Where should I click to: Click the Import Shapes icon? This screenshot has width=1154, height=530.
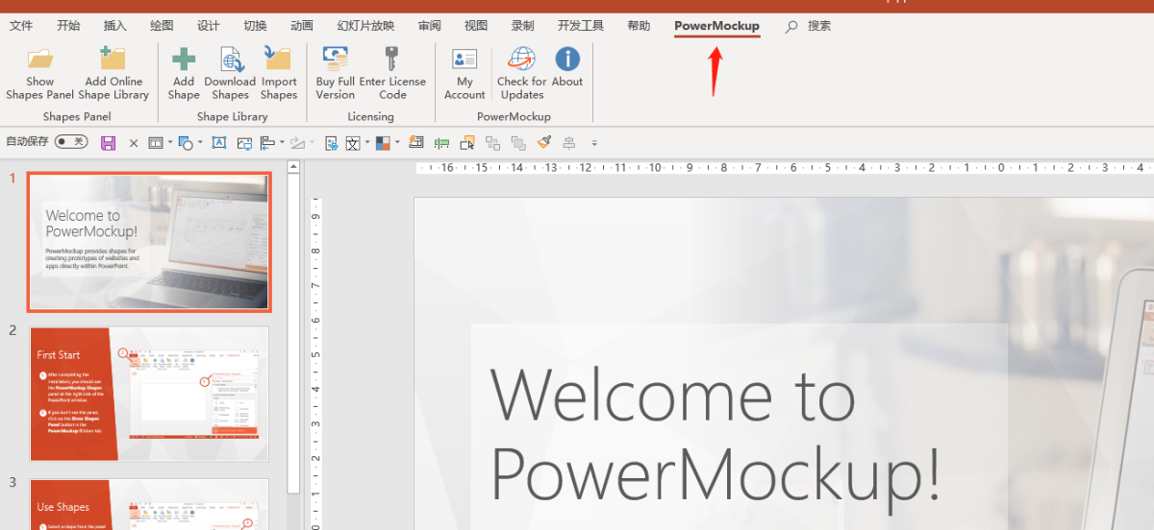pos(279,60)
